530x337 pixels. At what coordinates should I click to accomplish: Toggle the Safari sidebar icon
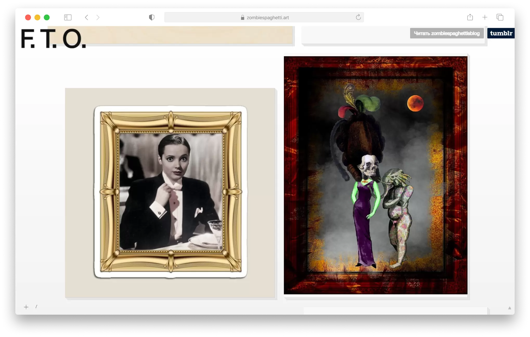68,17
